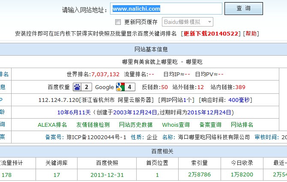287x182 pixels.
Task: Focus the website address input field
Action: (166, 9)
